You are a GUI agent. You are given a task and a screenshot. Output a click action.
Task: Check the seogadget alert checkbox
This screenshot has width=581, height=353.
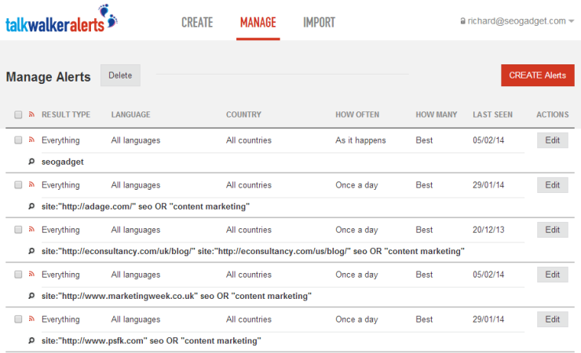click(x=18, y=140)
